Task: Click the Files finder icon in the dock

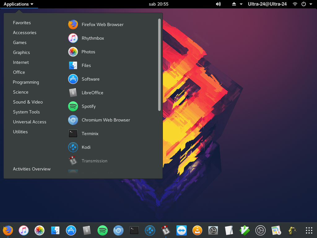Action: click(55, 230)
